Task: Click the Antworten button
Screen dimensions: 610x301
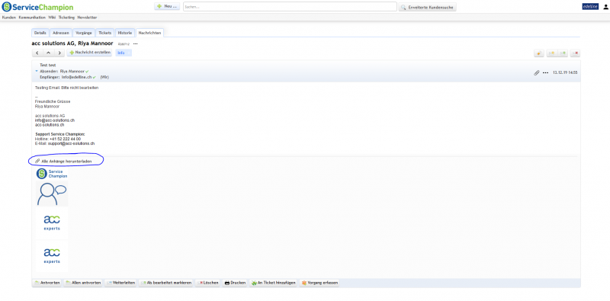Action: (x=47, y=283)
